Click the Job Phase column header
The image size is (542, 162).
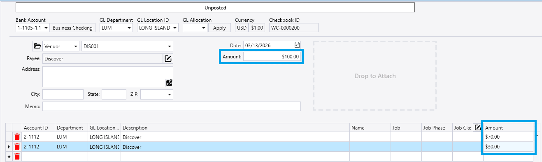click(437, 127)
